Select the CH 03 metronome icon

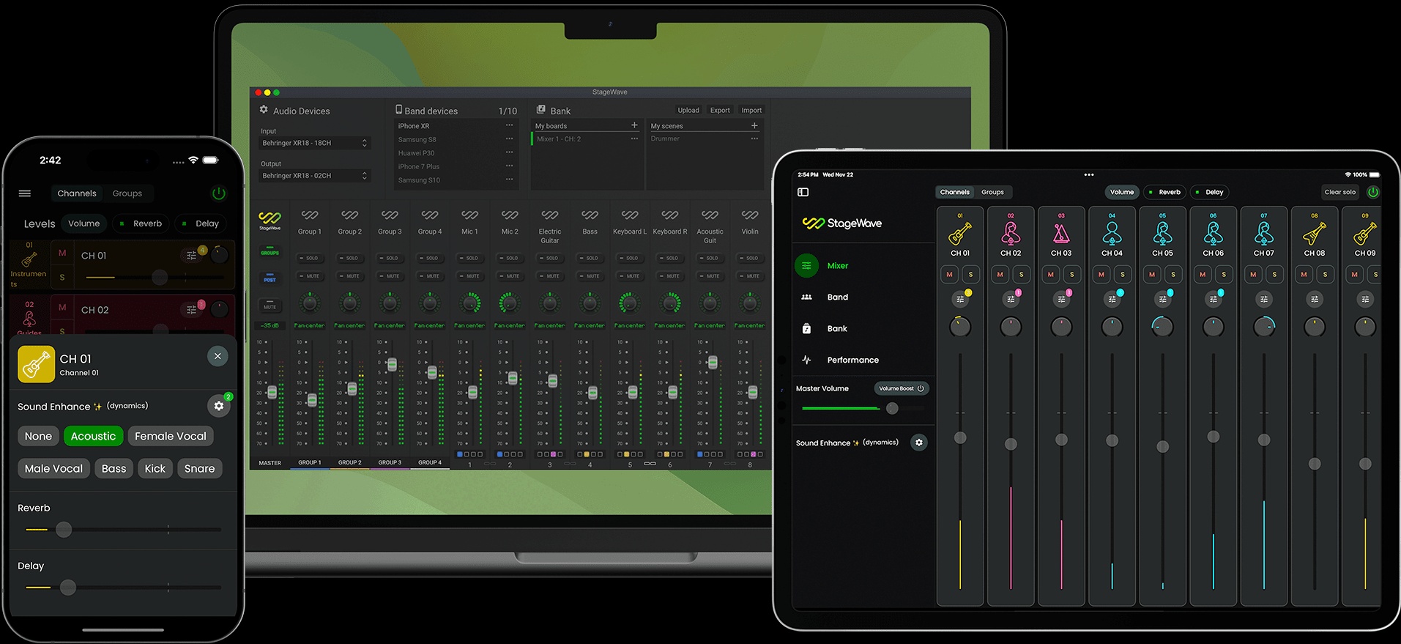pyautogui.click(x=1061, y=233)
